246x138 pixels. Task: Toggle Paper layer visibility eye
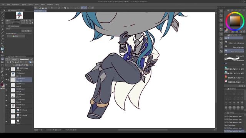(7, 122)
